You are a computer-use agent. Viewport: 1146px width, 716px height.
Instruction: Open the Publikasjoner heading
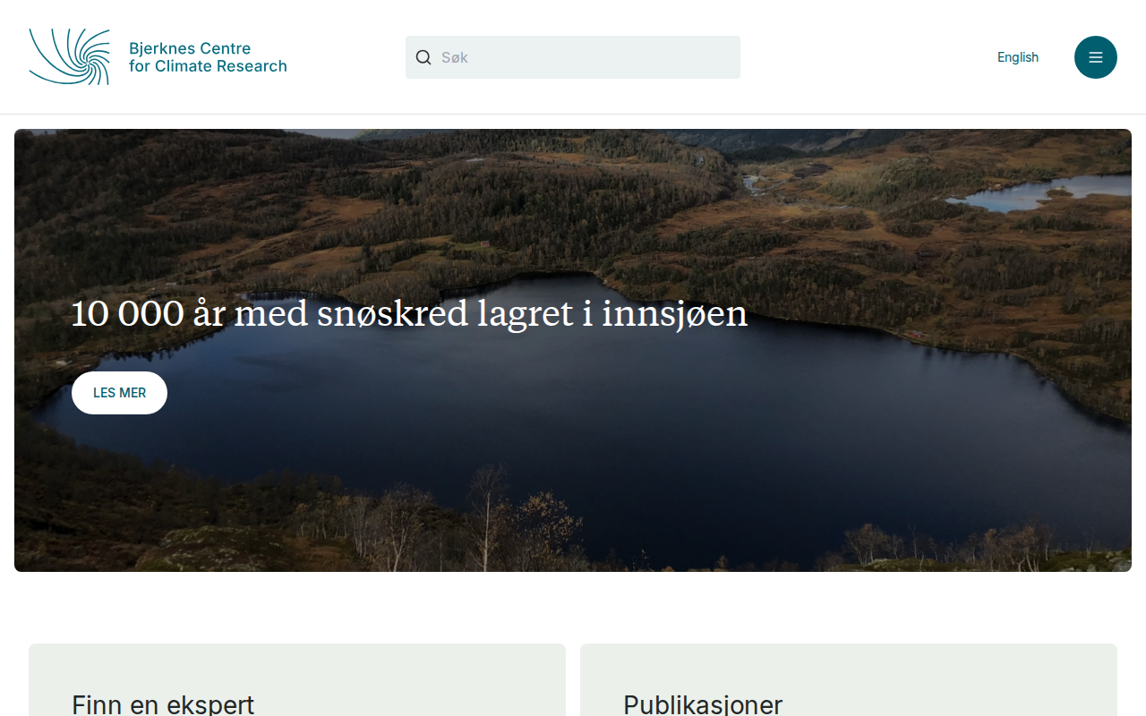tap(703, 704)
